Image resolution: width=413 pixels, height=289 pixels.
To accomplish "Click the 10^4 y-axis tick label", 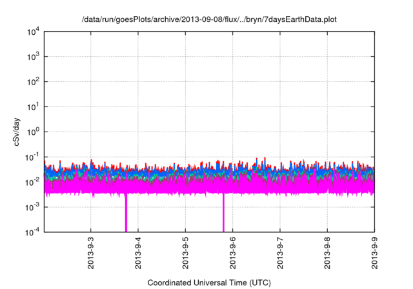I will coord(33,32).
